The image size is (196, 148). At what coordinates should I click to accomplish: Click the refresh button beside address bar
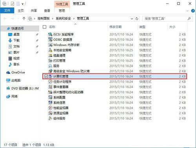[x=137, y=18]
